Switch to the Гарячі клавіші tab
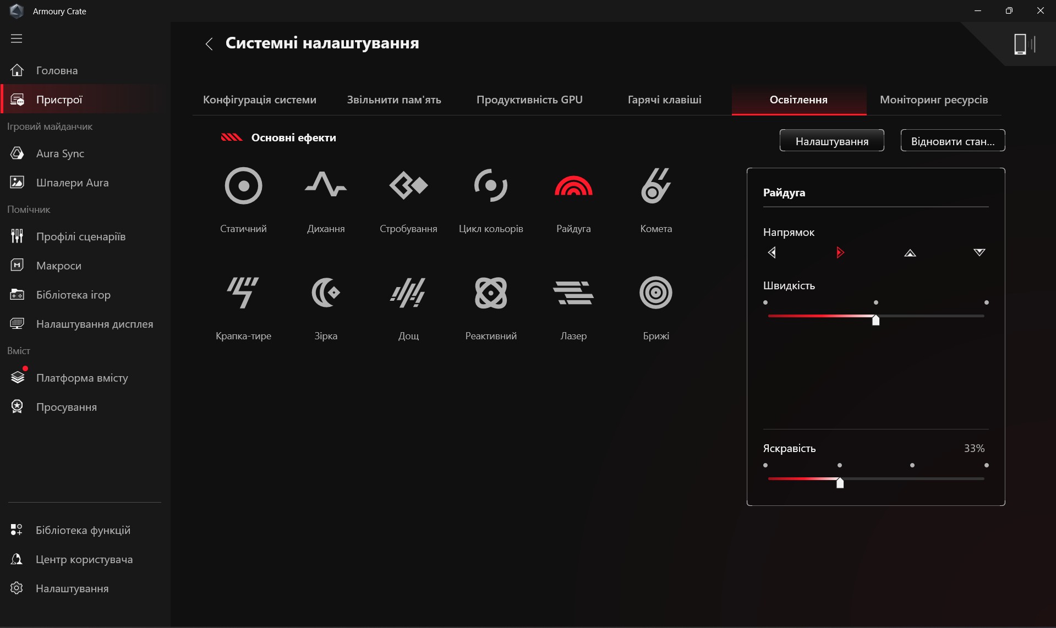The width and height of the screenshot is (1056, 628). pos(664,100)
